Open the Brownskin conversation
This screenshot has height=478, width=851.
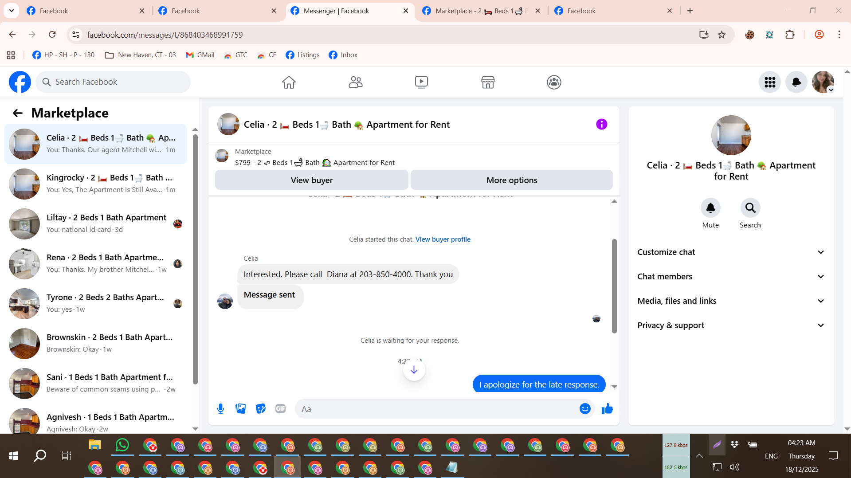(95, 344)
